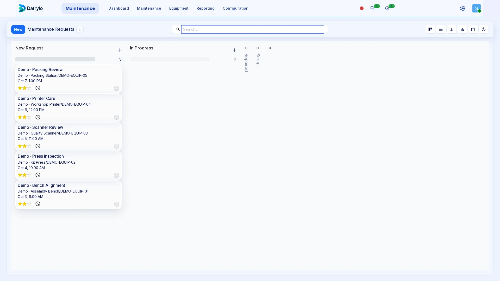Click the In Progress column progress bar
Screen dimensions: 500x281
click(170, 59)
